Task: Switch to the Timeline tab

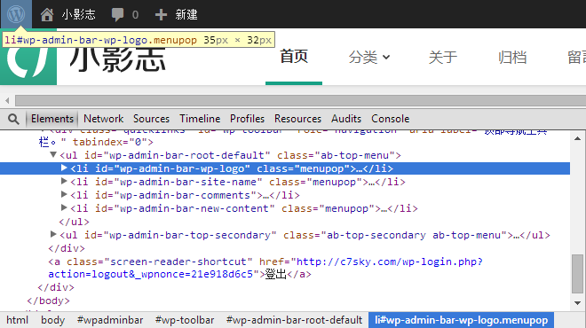Action: (x=200, y=119)
